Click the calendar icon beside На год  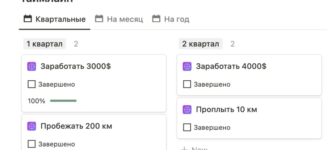(x=156, y=19)
